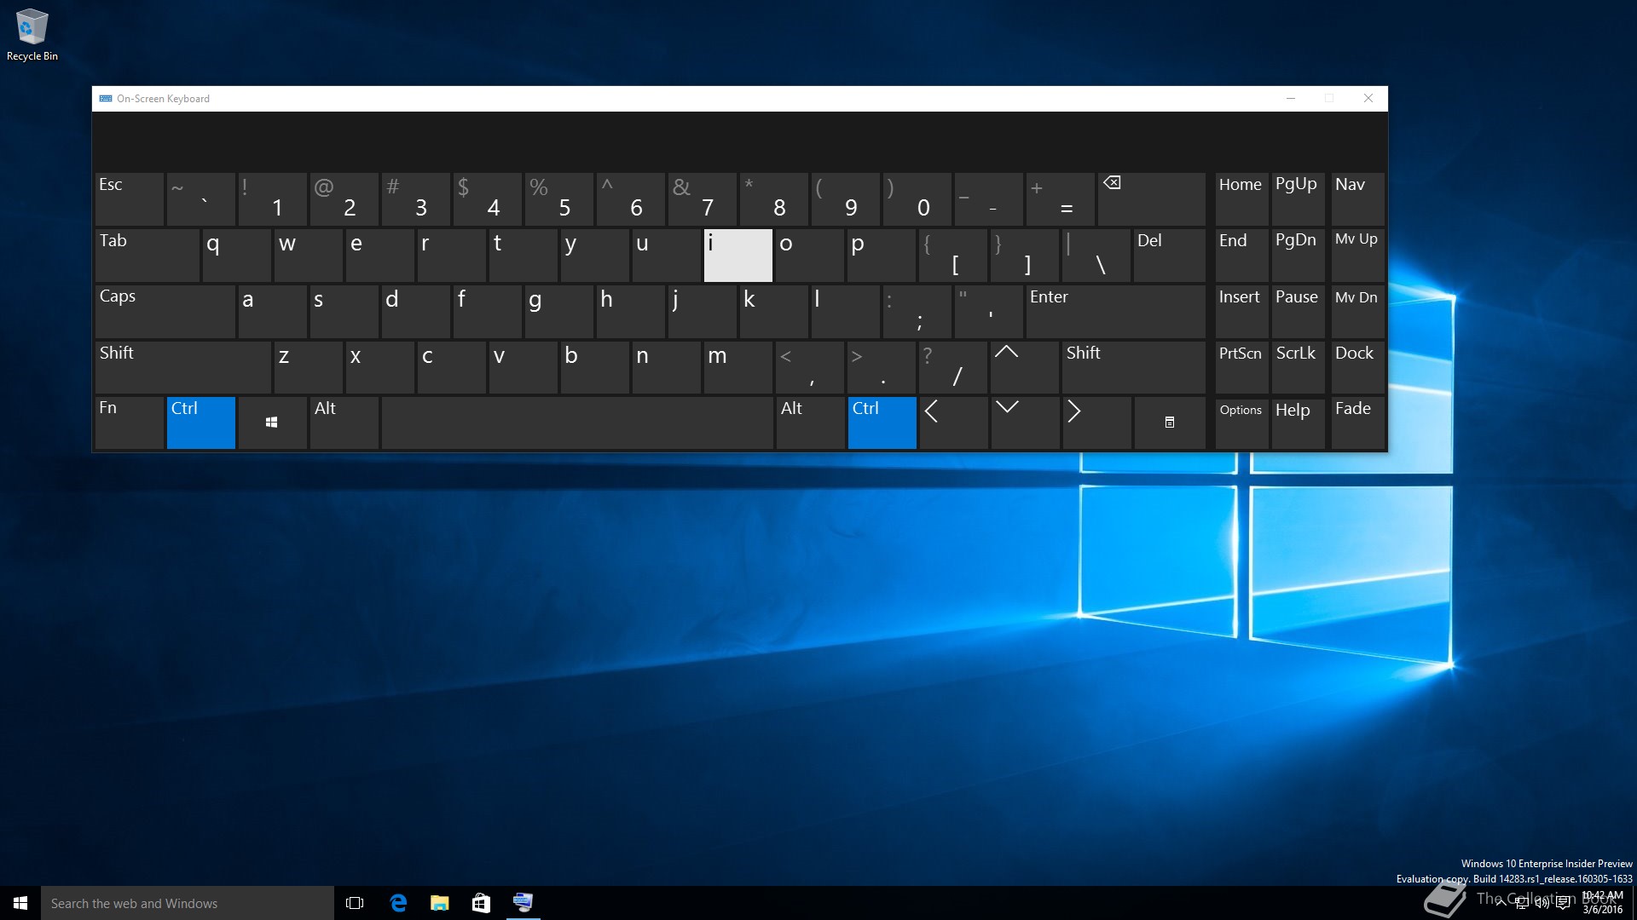Tap the m key
Screen dimensions: 1637x920
738,367
